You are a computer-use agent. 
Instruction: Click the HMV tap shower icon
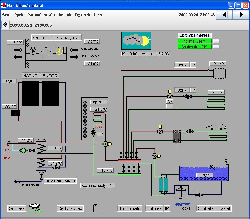(7, 147)
